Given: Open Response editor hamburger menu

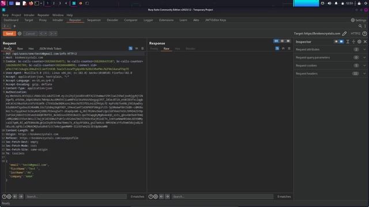Looking at the screenshot, I should pyautogui.click(x=289, y=48).
